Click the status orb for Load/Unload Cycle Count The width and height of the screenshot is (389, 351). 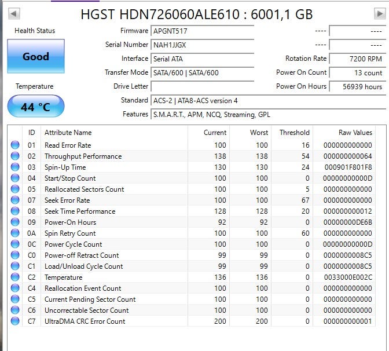pos(15,266)
